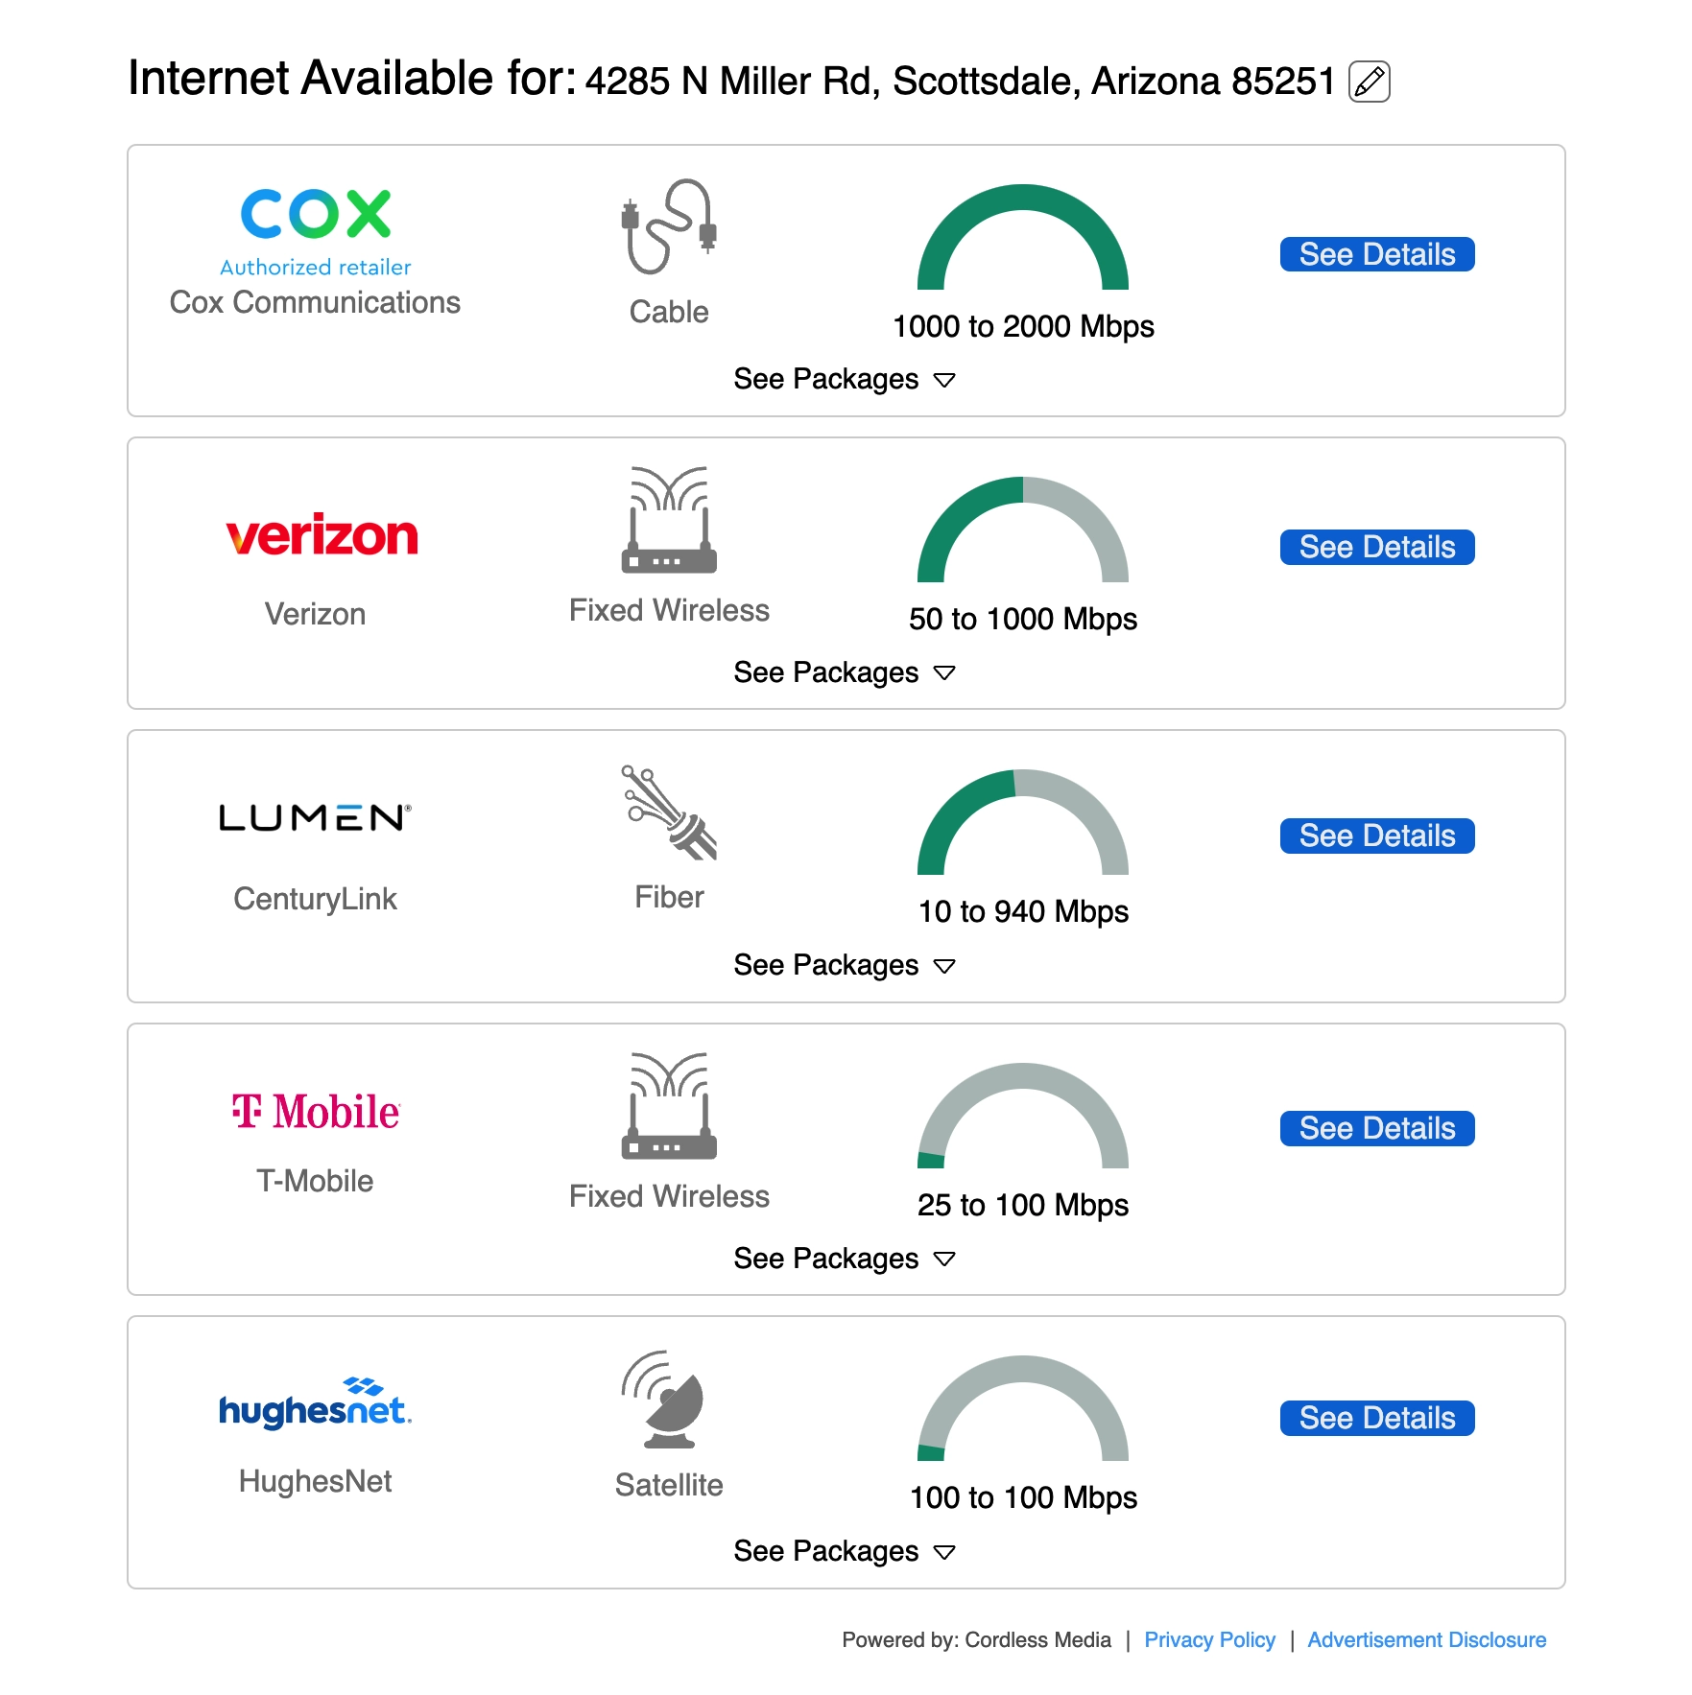This screenshot has width=1692, height=1695.
Task: Open See Details for HughesNet
Action: tap(1376, 1418)
